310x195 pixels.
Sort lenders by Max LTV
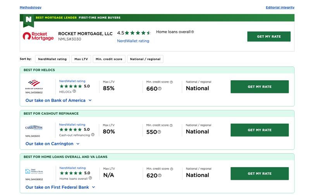point(81,59)
